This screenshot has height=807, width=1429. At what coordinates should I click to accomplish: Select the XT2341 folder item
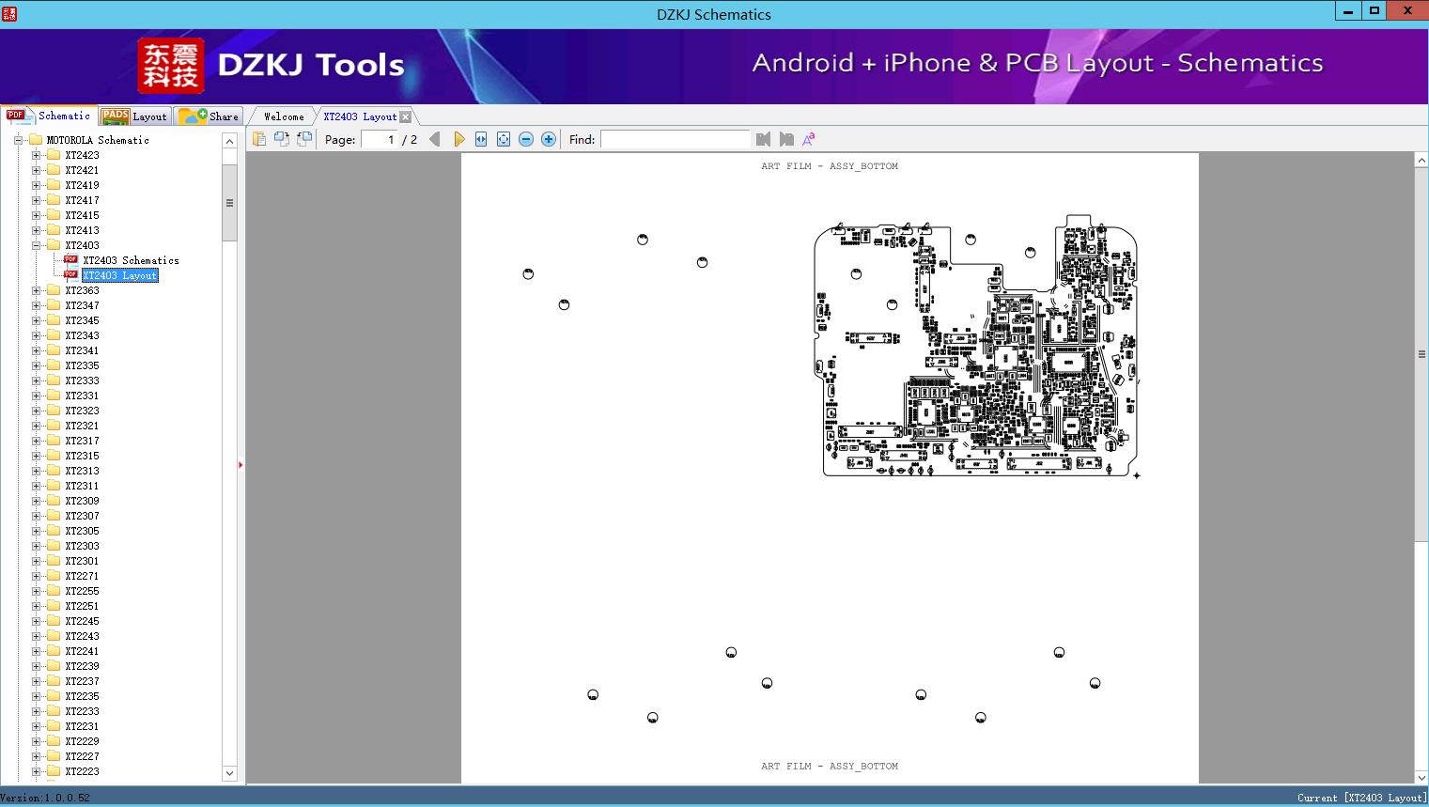pos(82,350)
